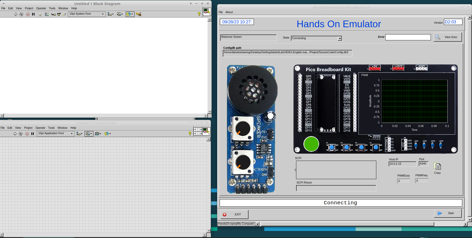This screenshot has width=472, height=238.
Task: Click Pause button in Front Panel toolbar
Action: coord(33,134)
